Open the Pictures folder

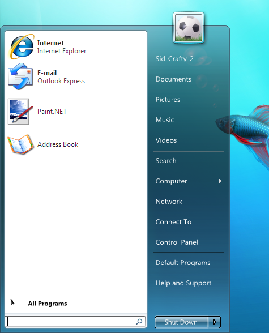(x=168, y=100)
